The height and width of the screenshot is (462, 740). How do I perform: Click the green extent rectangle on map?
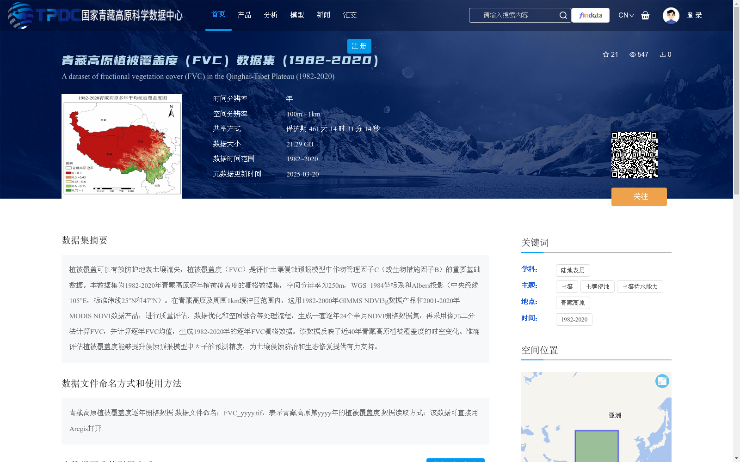tap(597, 446)
